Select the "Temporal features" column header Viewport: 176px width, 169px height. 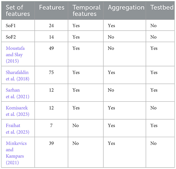click(x=87, y=10)
